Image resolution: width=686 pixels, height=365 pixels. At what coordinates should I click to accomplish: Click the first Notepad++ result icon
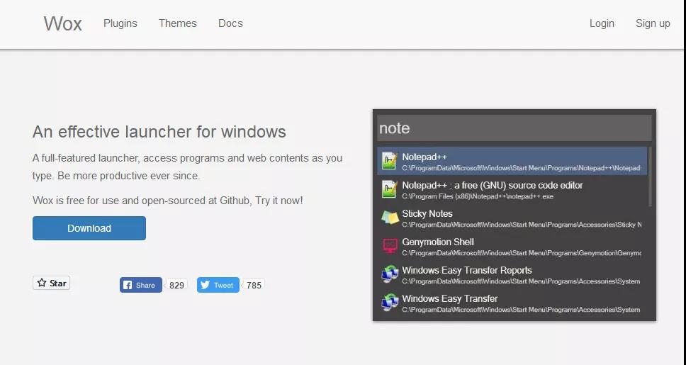click(x=389, y=161)
